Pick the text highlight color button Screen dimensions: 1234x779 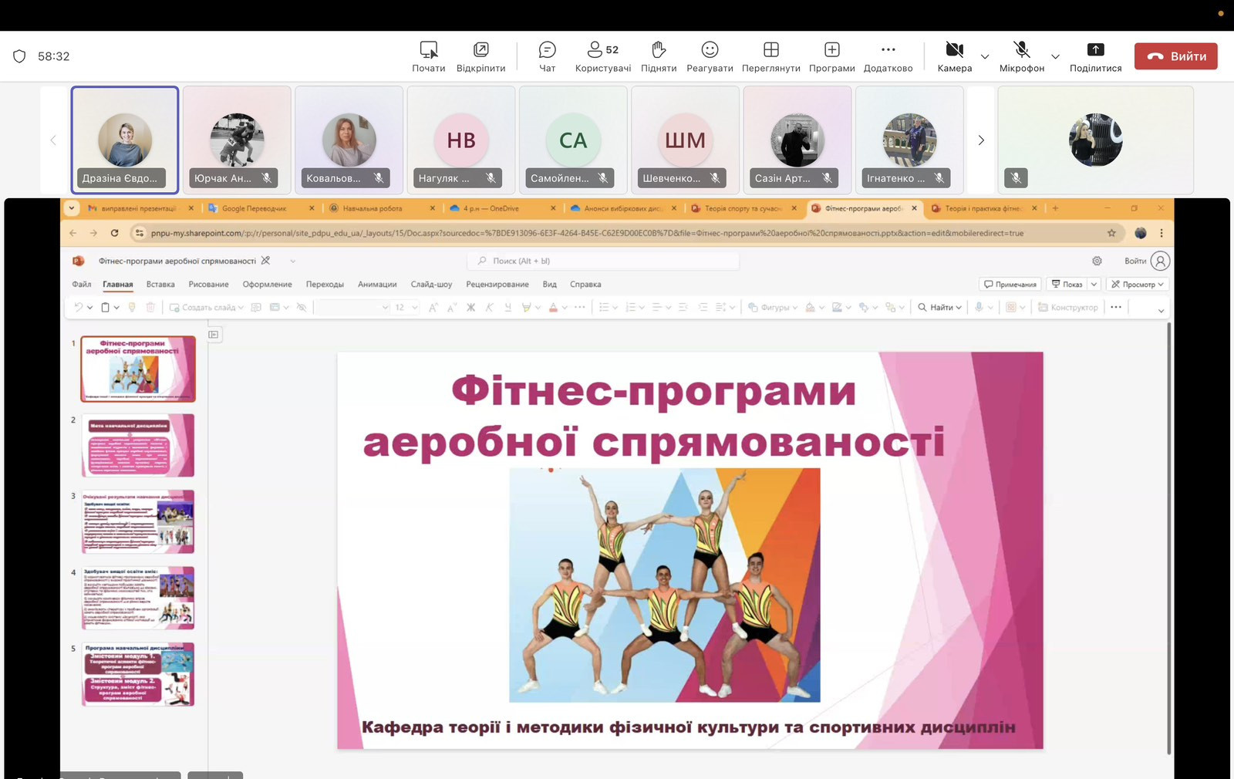[x=527, y=307]
